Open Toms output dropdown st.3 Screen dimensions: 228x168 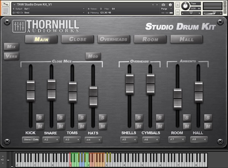tap(72, 139)
